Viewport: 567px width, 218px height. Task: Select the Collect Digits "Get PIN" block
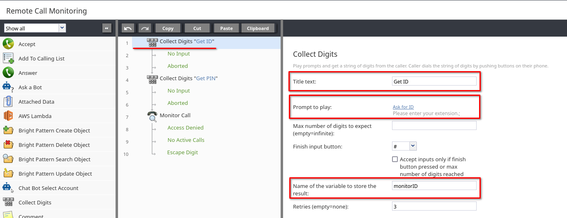[x=188, y=78]
